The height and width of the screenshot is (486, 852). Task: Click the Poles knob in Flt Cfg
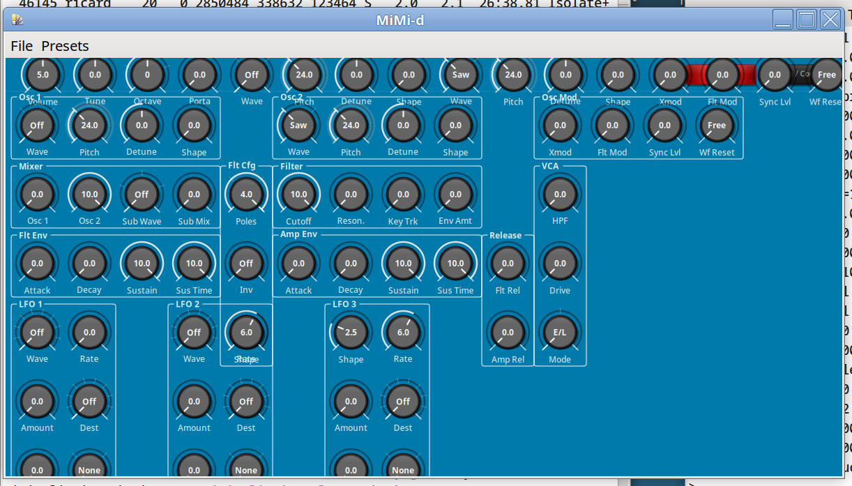(x=246, y=195)
